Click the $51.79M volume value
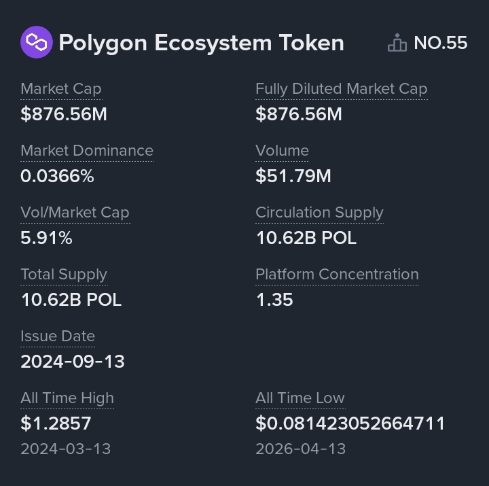This screenshot has height=486, width=489. click(293, 176)
